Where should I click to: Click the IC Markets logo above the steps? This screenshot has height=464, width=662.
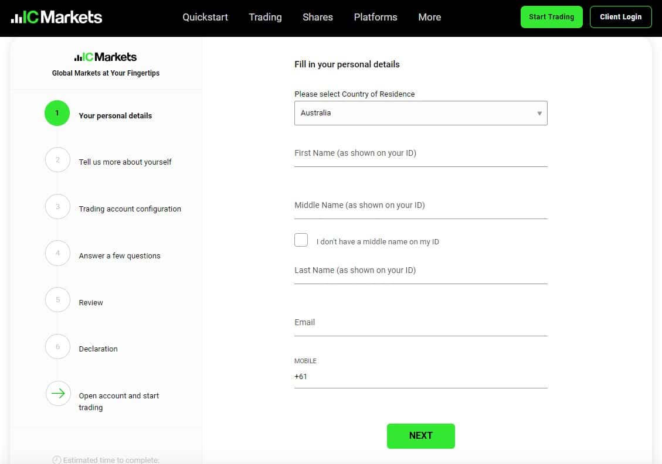[106, 57]
